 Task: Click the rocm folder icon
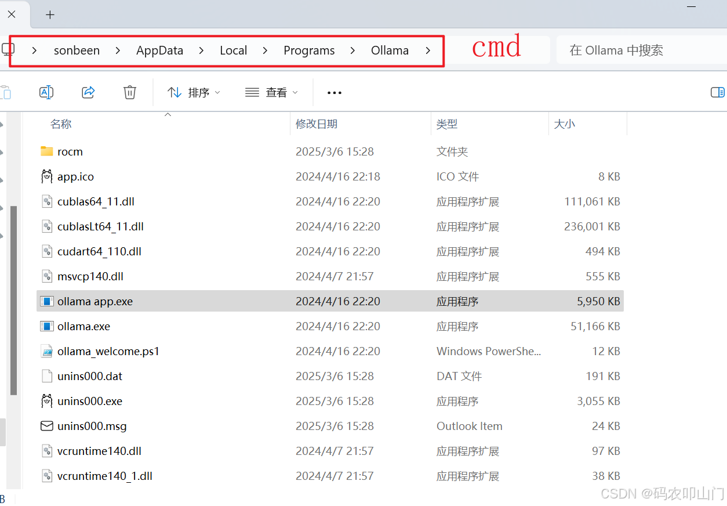(47, 151)
